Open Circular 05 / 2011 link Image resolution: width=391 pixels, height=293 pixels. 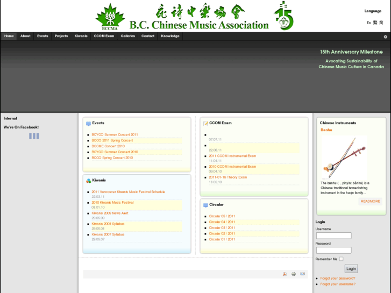(222, 216)
